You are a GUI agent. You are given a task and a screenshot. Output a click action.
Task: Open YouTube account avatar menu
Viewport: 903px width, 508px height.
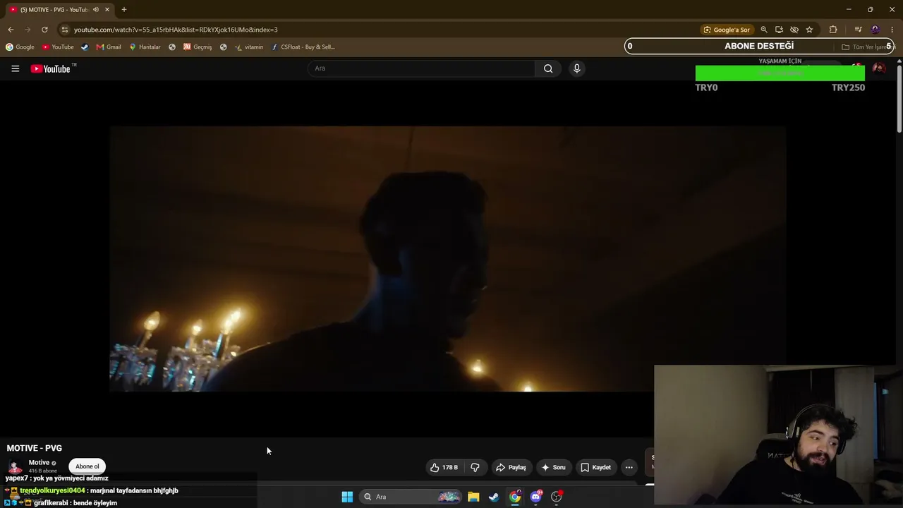(878, 68)
